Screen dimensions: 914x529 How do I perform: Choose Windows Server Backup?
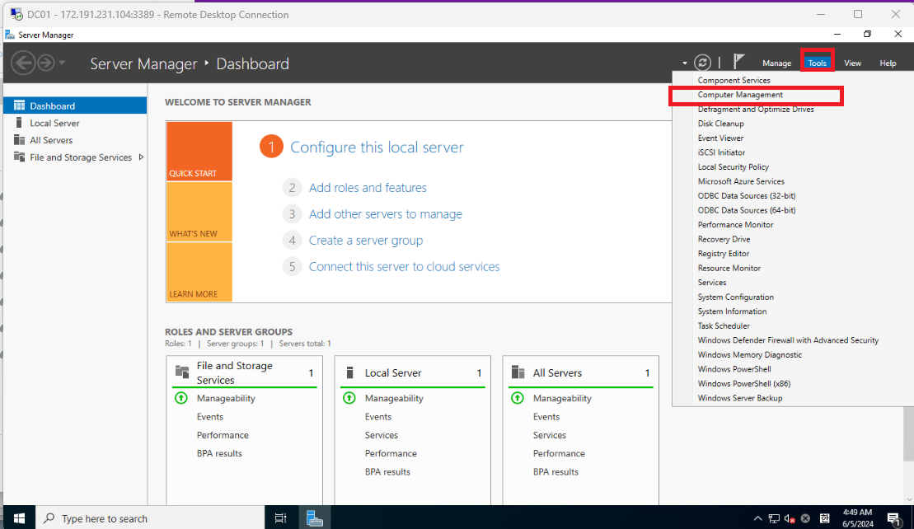click(x=740, y=398)
